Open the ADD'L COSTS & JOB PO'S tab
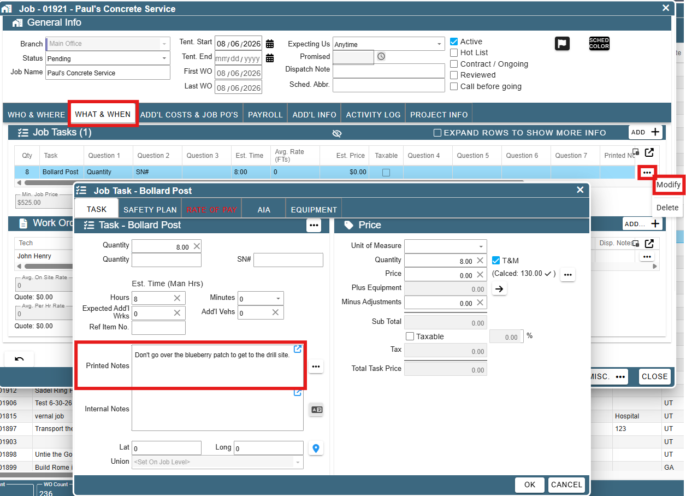 (x=189, y=115)
